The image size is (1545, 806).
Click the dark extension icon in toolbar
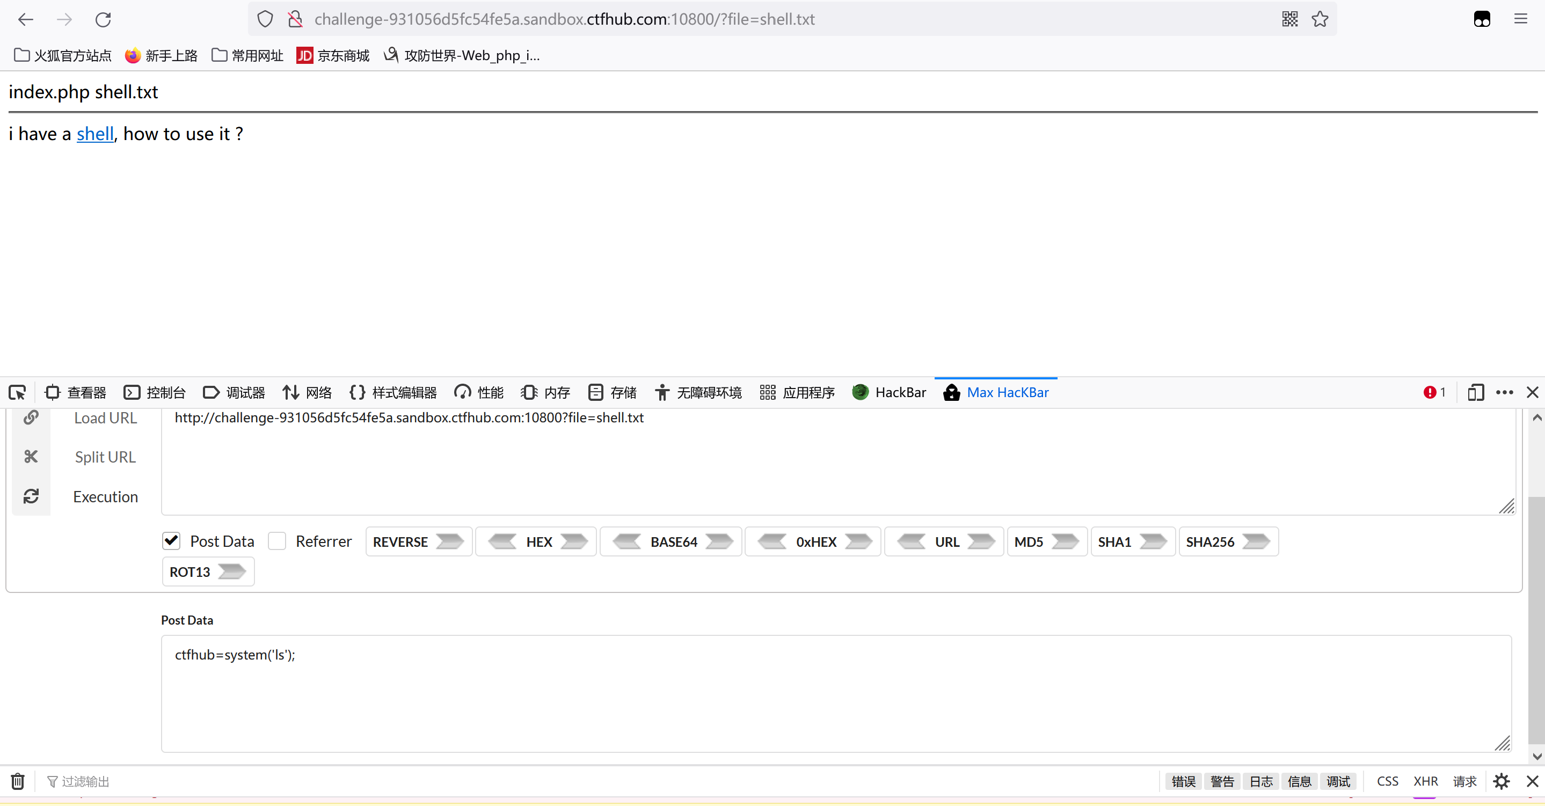[x=1482, y=19]
